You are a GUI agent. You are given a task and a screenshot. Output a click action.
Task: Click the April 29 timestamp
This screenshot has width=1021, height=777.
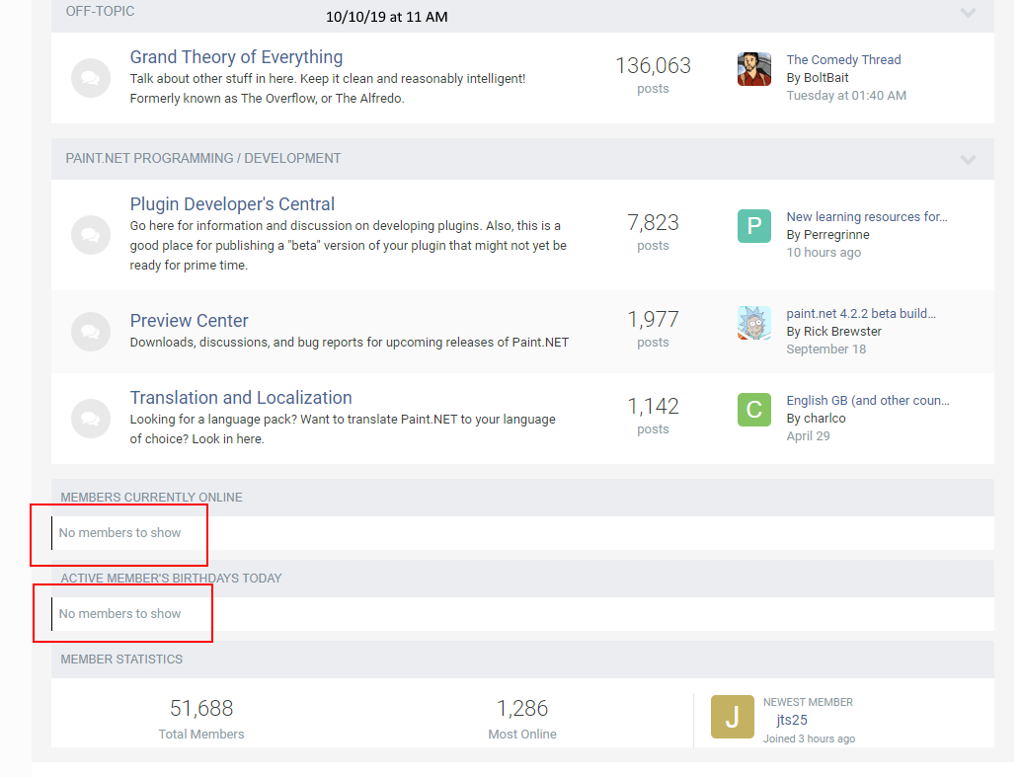point(808,436)
